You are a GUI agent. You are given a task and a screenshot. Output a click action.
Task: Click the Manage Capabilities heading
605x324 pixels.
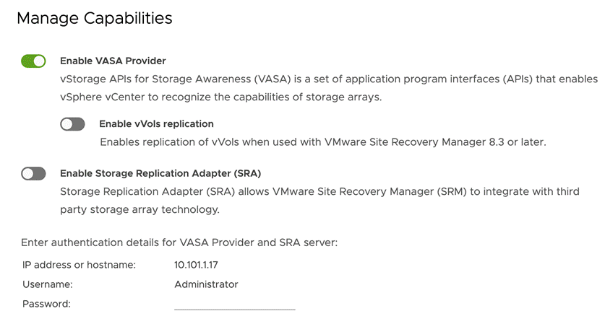pos(95,18)
